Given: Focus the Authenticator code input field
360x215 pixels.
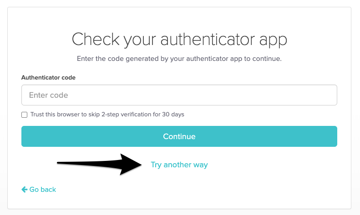Looking at the screenshot, I should coord(179,95).
